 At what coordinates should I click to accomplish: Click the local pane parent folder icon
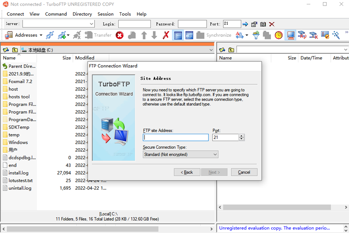(x=15, y=50)
